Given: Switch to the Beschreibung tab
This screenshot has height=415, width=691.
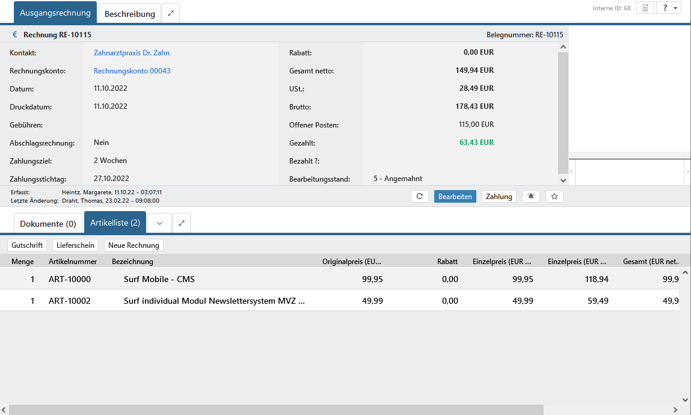Looking at the screenshot, I should click(130, 13).
